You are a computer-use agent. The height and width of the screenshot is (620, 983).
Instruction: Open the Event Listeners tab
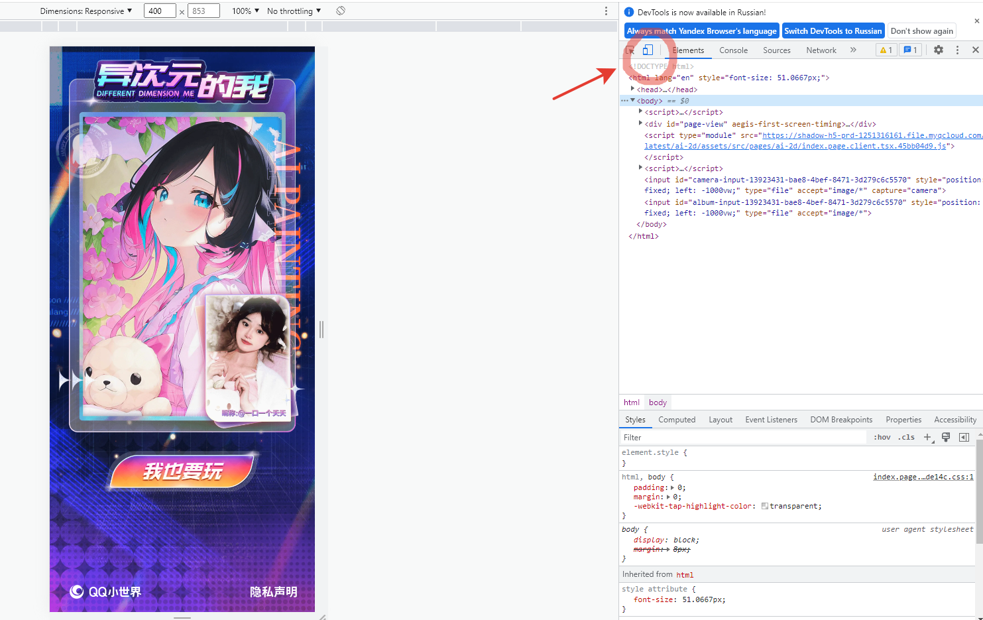click(771, 419)
